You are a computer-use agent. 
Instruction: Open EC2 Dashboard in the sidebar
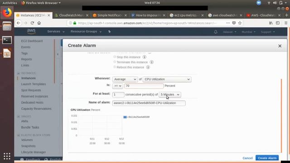tap(32, 41)
